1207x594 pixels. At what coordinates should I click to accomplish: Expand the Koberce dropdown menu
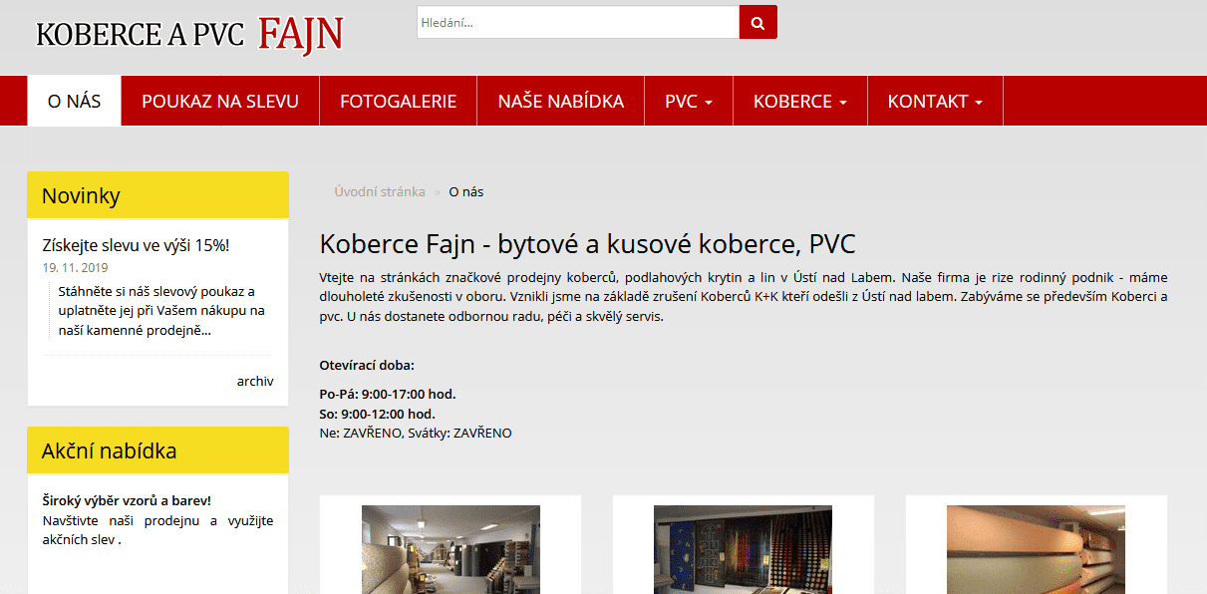pos(800,101)
